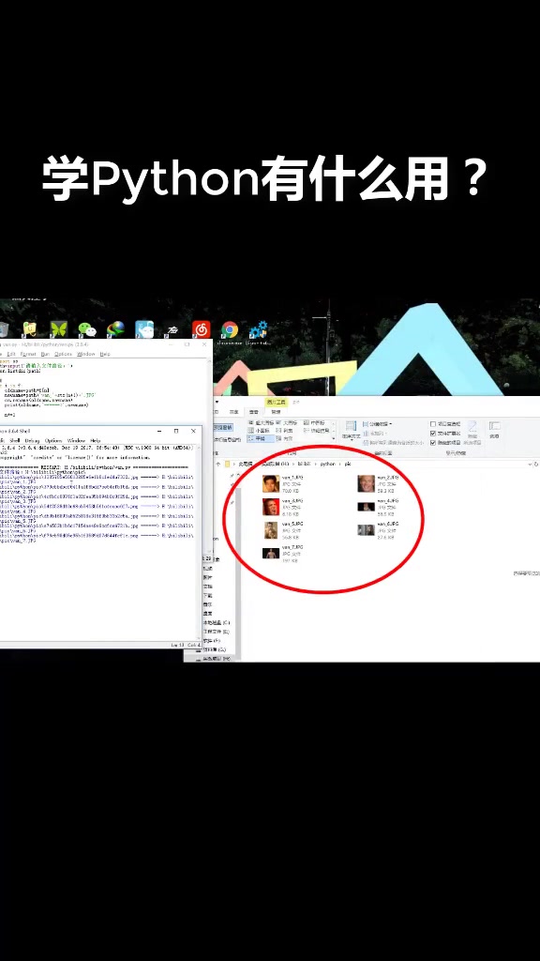Open the Recycle Bin icon

point(3,329)
